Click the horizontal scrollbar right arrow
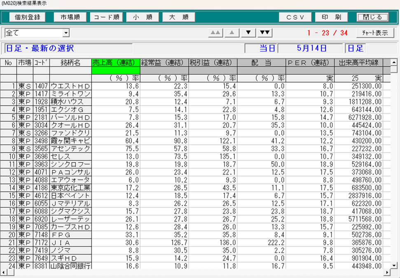The height and width of the screenshot is (278, 400). 387,272
